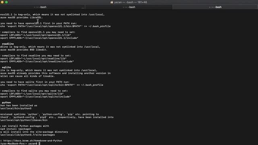Viewport: 258px width, 145px height.
Task: Click the bold 'readline' heading
Action: point(8,44)
